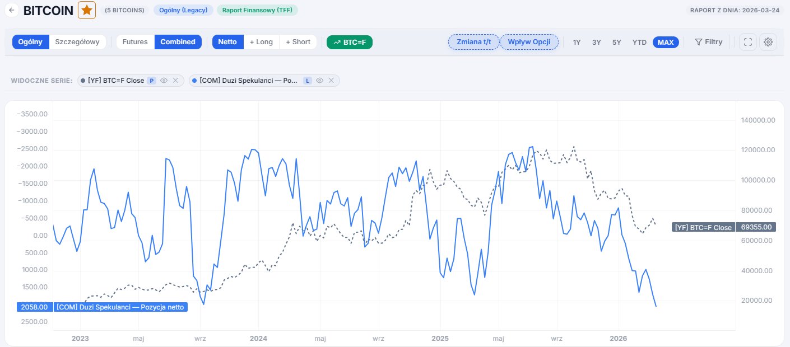
Task: Toggle the Zmiana t/t option
Action: tap(473, 42)
